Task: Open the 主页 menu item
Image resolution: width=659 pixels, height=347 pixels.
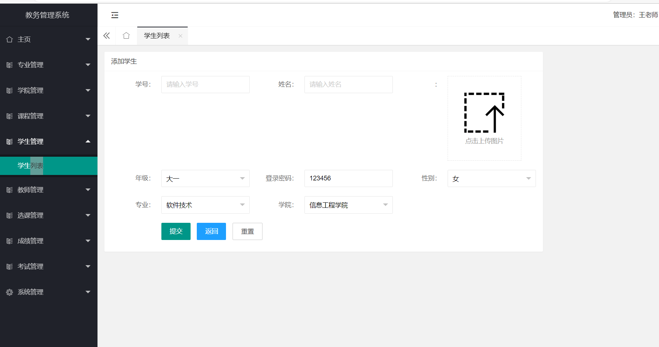Action: coord(49,39)
